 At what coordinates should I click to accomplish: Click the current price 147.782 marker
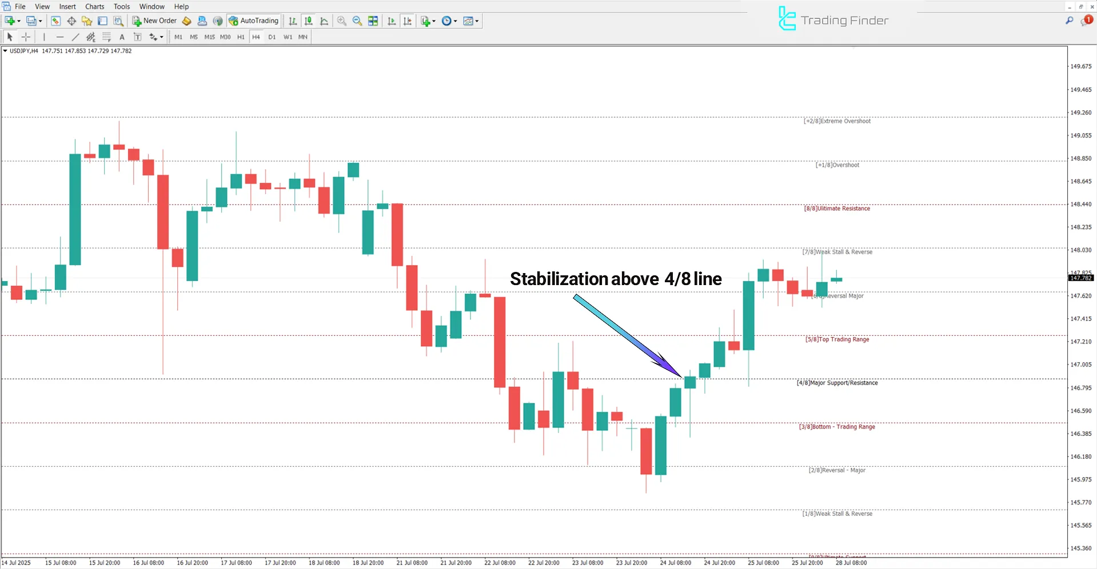[1080, 278]
